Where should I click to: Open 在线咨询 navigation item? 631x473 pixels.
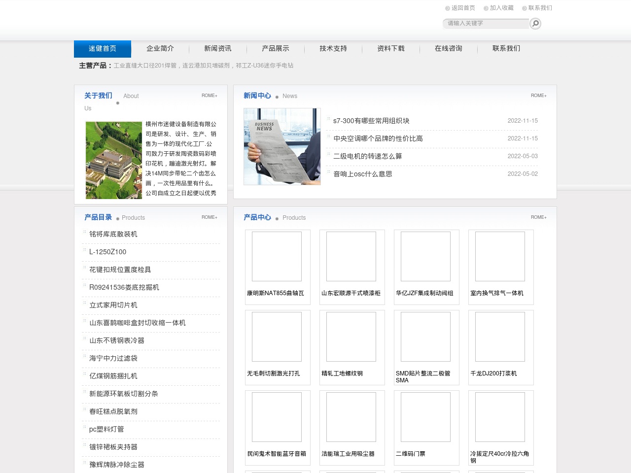pos(449,49)
